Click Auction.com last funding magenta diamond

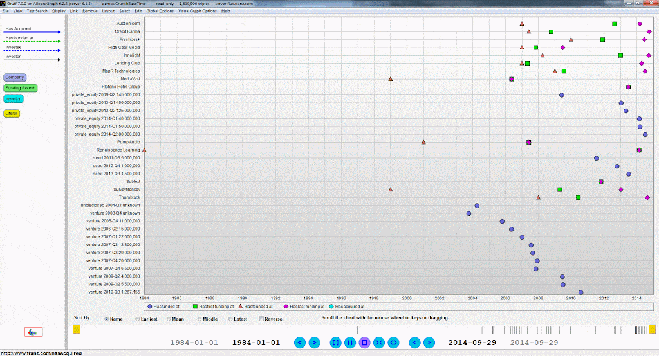(640, 24)
